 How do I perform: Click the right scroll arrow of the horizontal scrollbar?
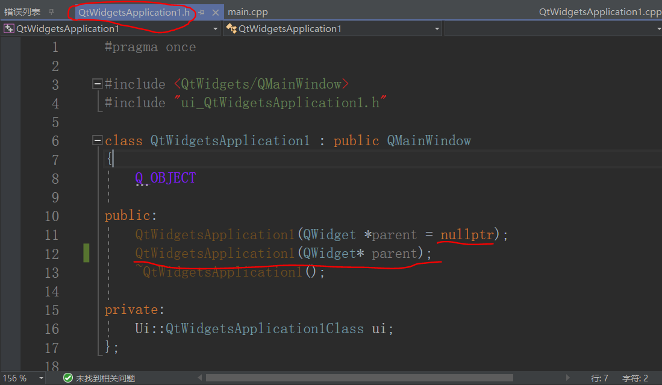coord(568,377)
